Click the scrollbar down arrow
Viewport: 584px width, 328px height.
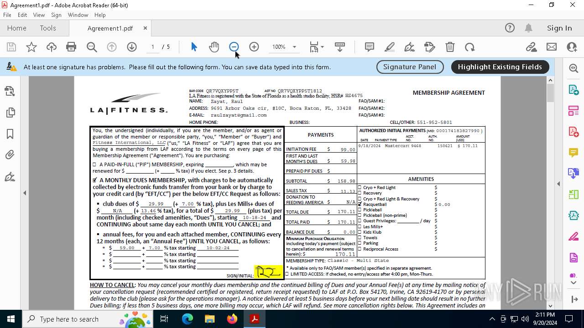[551, 306]
